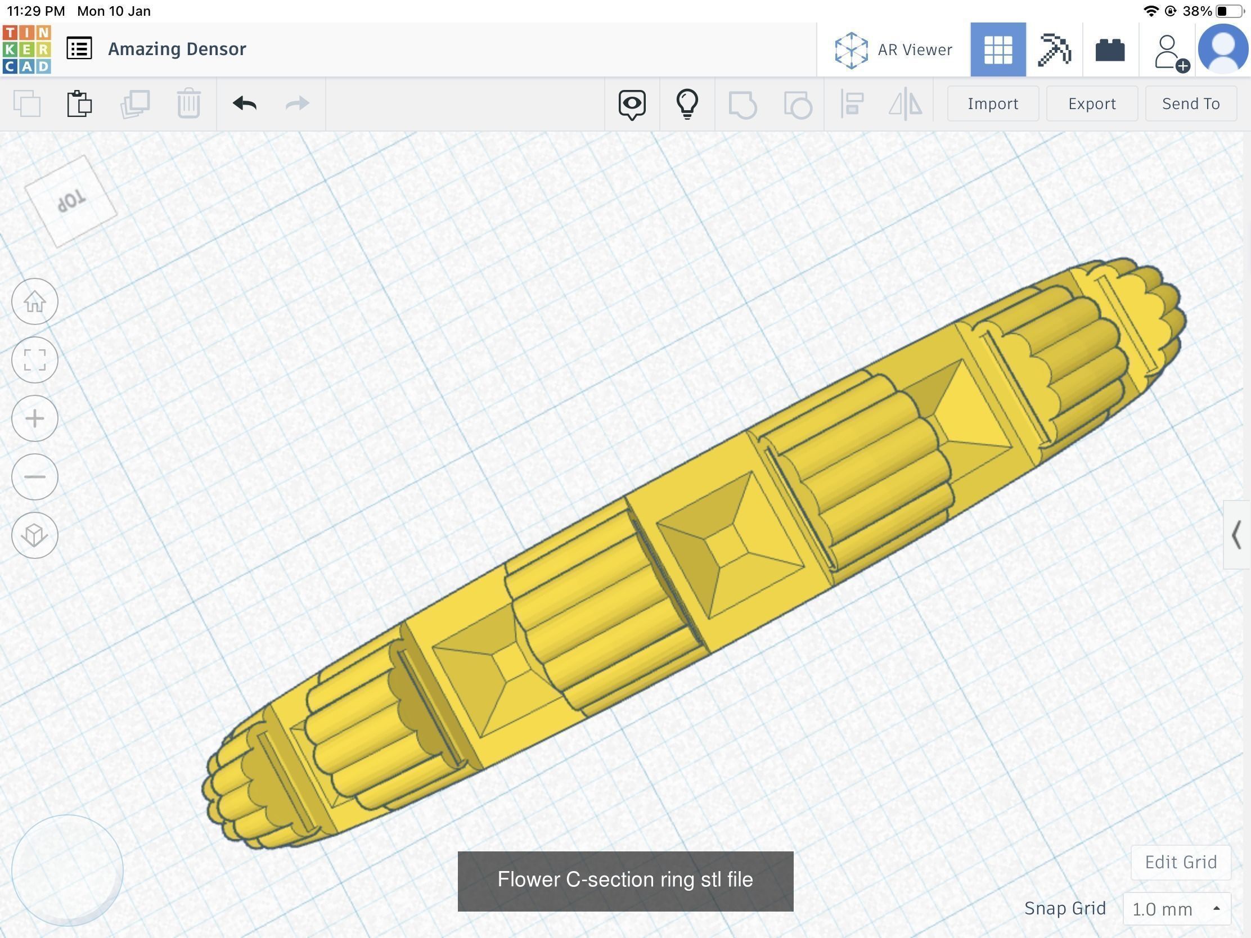
Task: Click Fit all in view icon
Action: (34, 359)
